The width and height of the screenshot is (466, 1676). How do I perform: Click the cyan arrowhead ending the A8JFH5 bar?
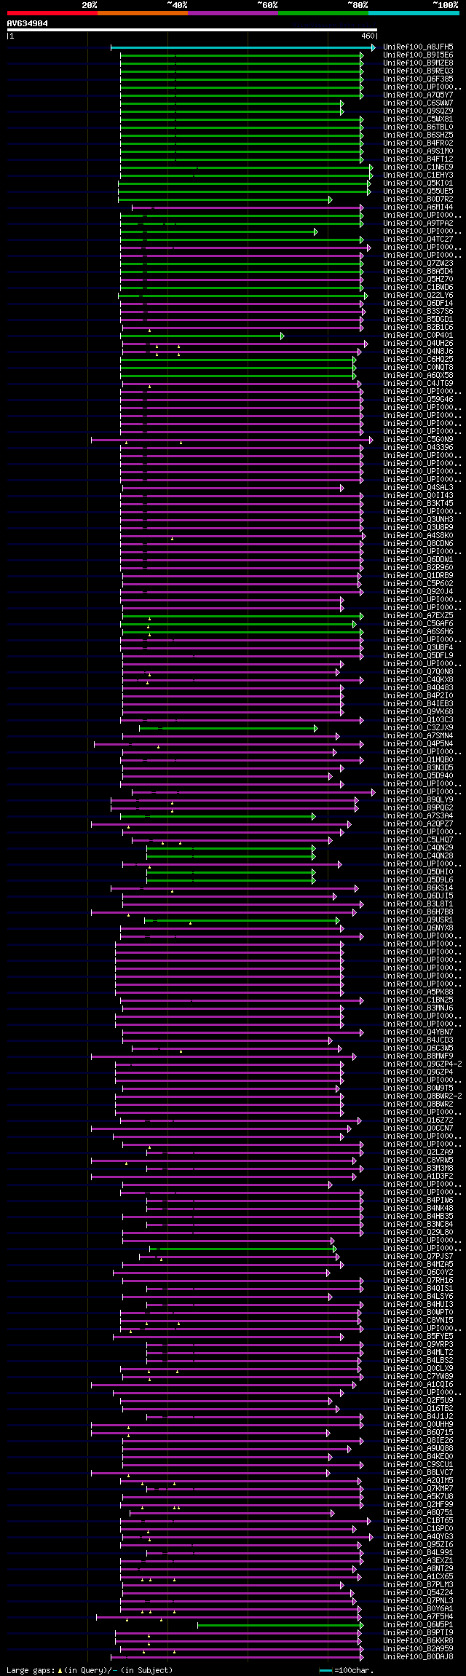click(374, 47)
